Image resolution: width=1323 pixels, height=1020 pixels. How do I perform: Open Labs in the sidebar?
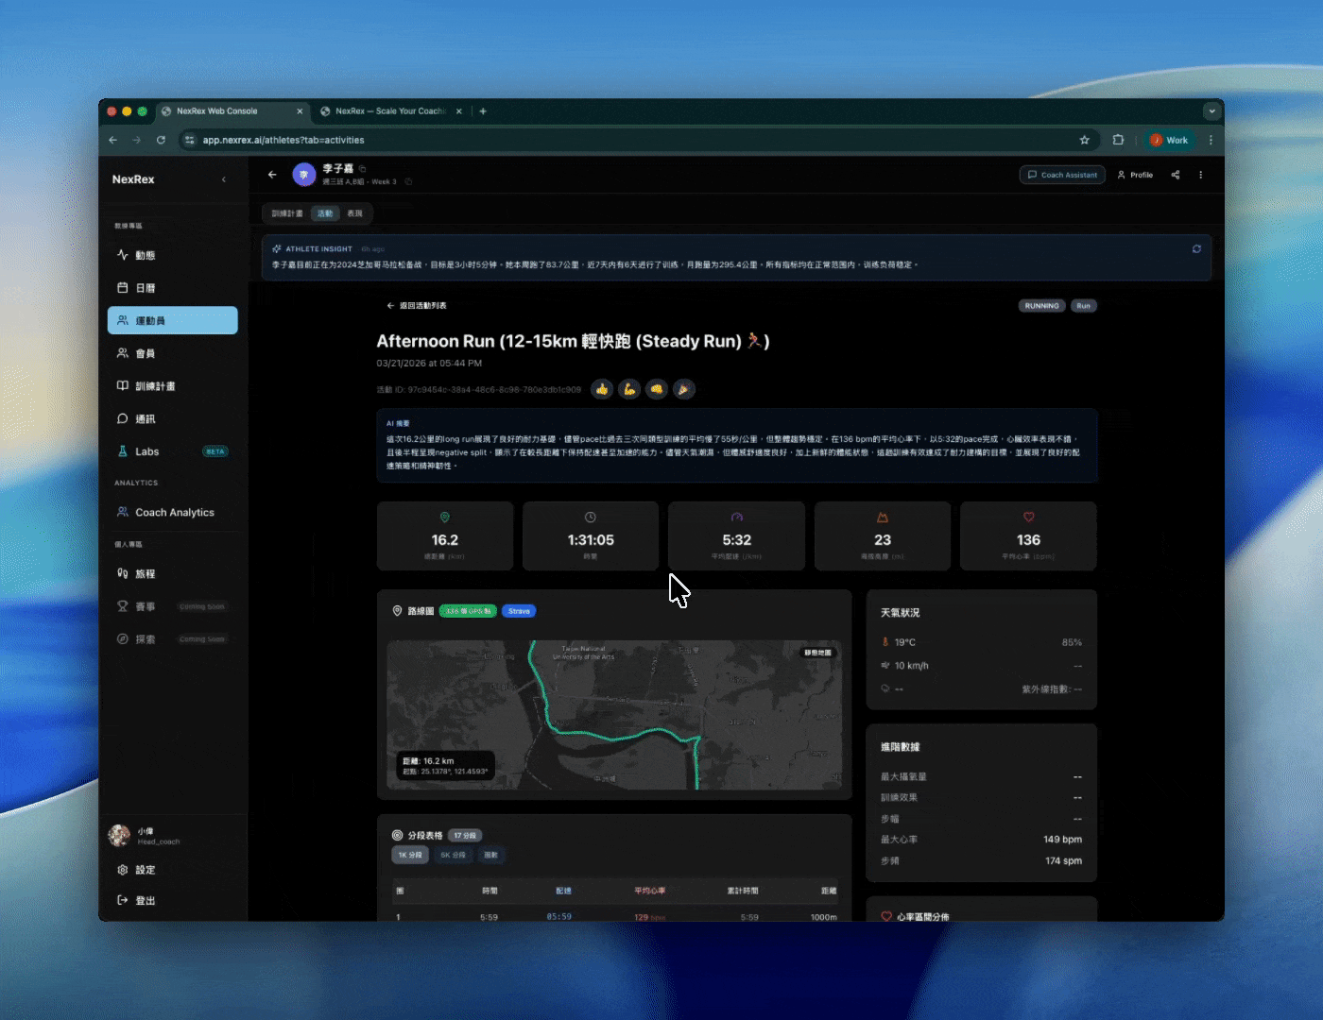(x=147, y=451)
